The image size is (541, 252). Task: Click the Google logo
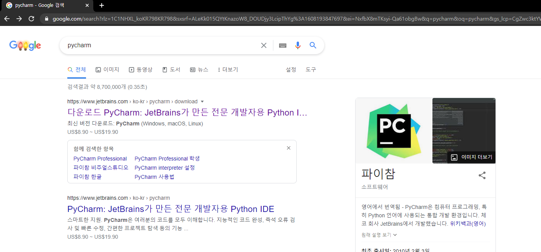click(x=25, y=45)
